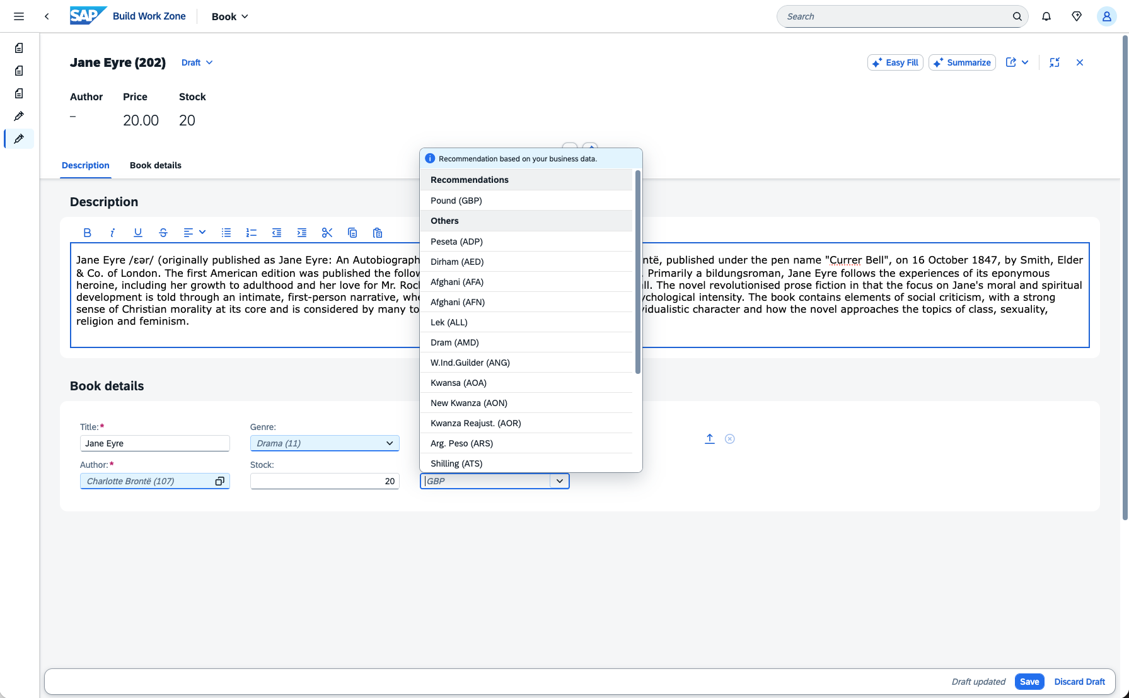The width and height of the screenshot is (1129, 698).
Task: Click the upload image icon
Action: coord(710,439)
